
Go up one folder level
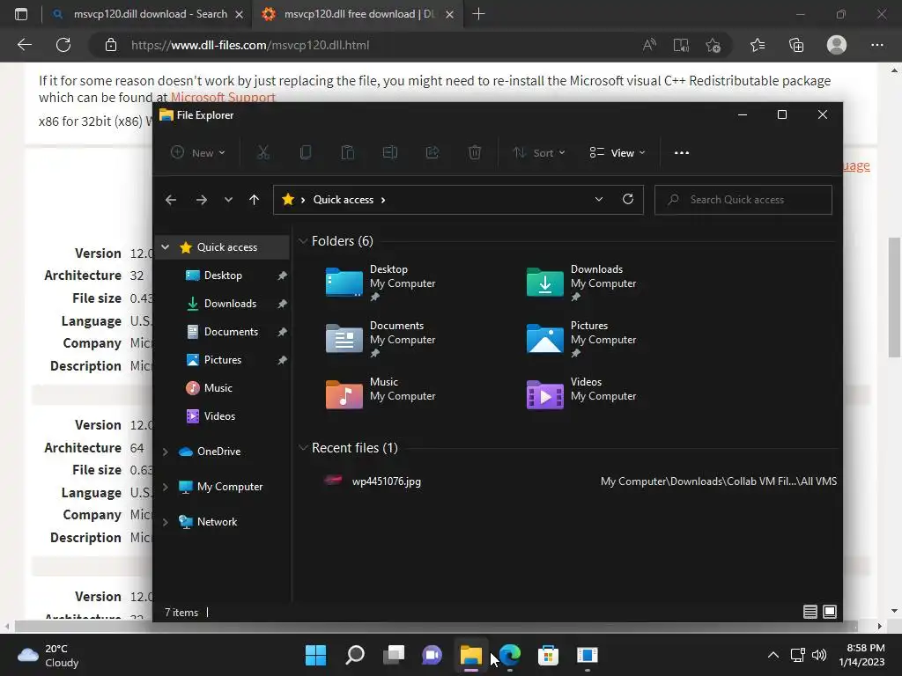[255, 200]
